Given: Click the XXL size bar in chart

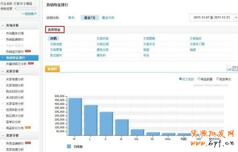Looking at the screenshot, I should (138, 132).
